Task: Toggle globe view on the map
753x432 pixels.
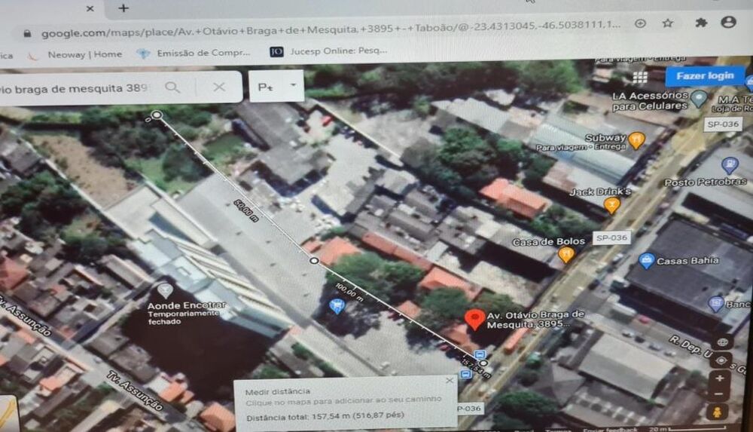Action: [722, 342]
